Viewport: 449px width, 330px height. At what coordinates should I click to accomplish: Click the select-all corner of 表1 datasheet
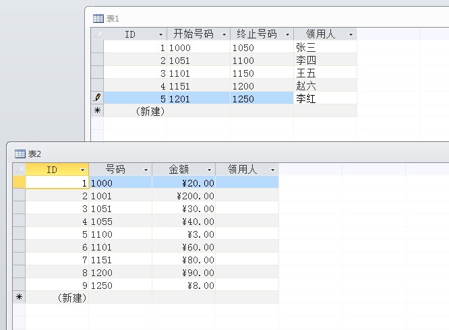coord(97,34)
